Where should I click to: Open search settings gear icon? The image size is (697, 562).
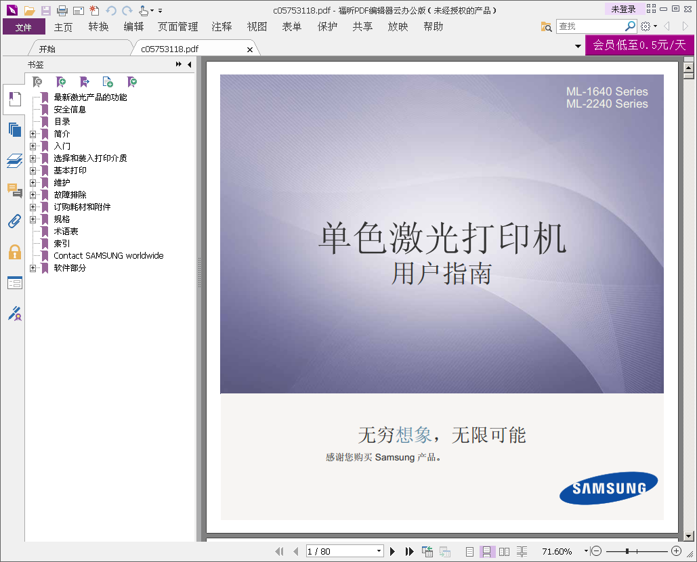(x=646, y=26)
